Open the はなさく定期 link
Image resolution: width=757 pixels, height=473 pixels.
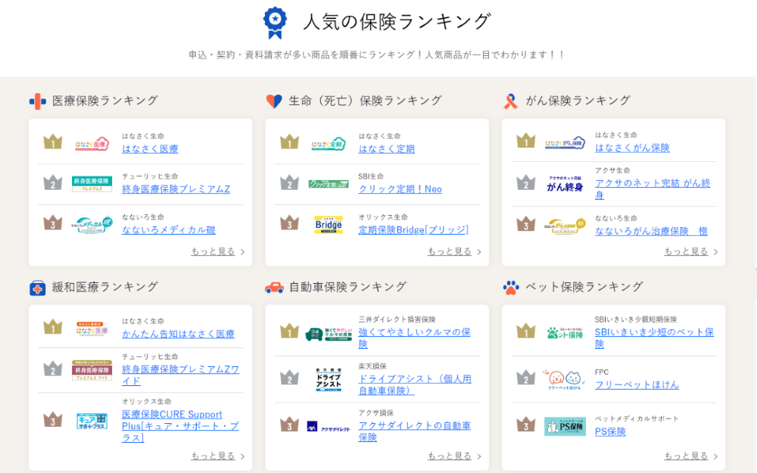click(x=386, y=149)
